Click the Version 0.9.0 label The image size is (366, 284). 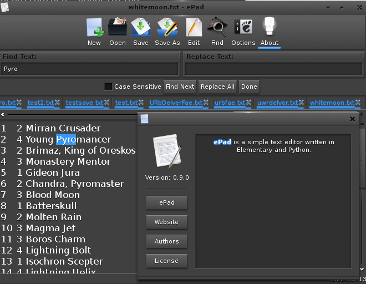click(167, 177)
